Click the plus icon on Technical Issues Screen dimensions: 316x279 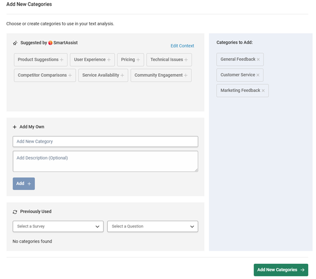pos(186,59)
